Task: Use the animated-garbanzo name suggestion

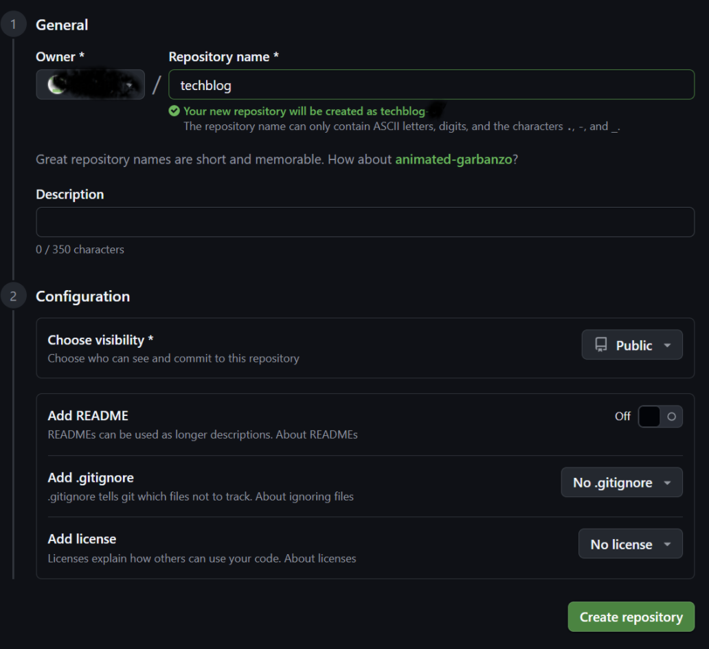Action: click(x=453, y=159)
